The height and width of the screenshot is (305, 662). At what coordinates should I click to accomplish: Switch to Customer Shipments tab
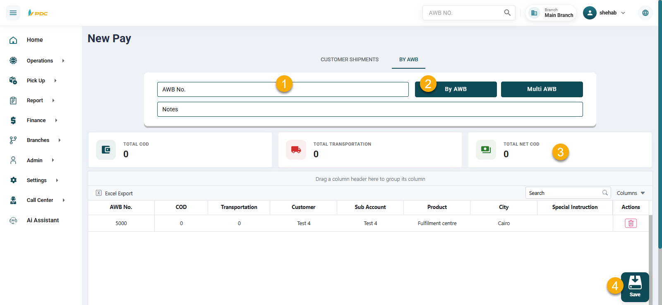point(349,60)
